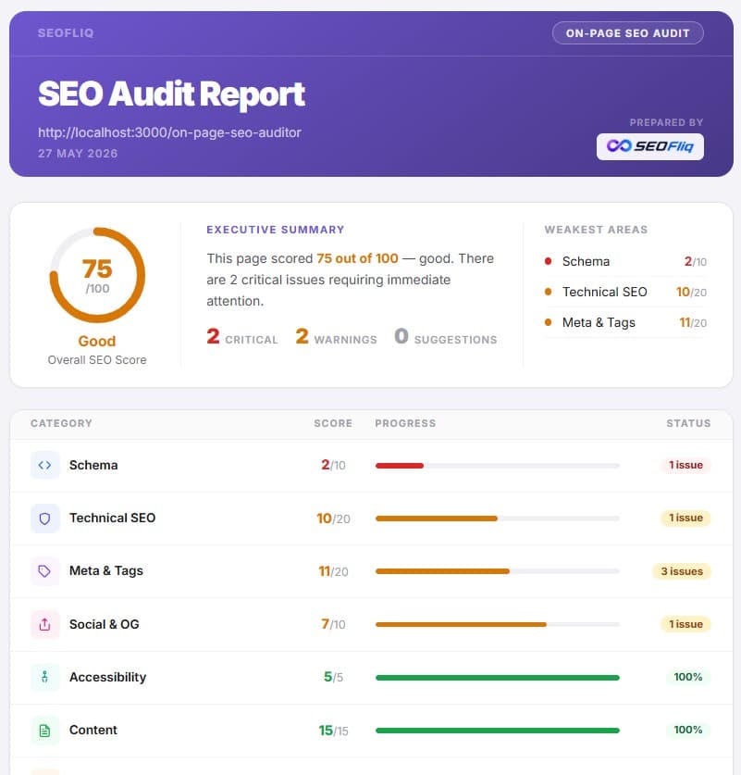Click the date 27 MAY 2026
Viewport: 741px width, 775px height.
pyautogui.click(x=78, y=154)
